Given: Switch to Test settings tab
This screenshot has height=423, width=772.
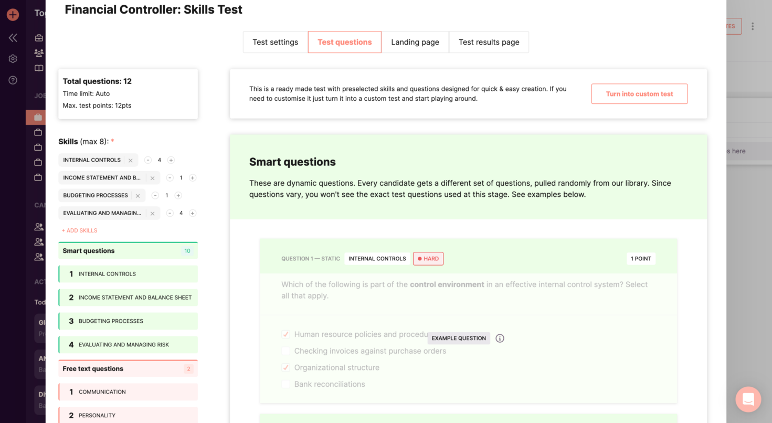Looking at the screenshot, I should coord(275,42).
